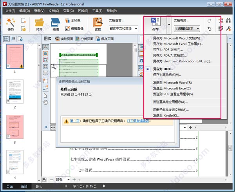
Task: Collapse the image tools panel chevron
Action: 46,127
